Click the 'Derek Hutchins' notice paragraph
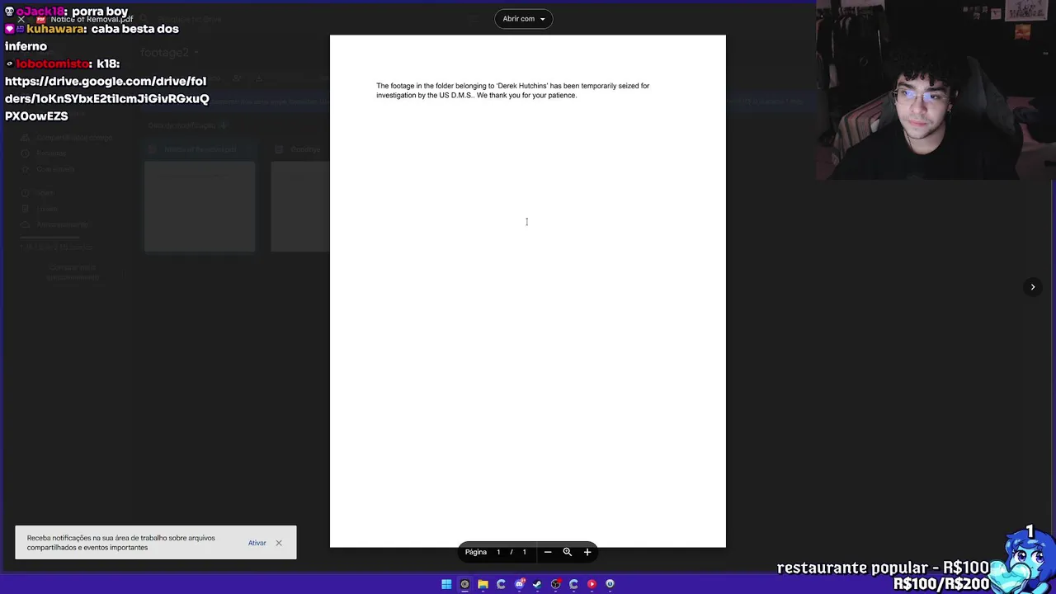Screen dimensions: 1056x594 [x=512, y=91]
